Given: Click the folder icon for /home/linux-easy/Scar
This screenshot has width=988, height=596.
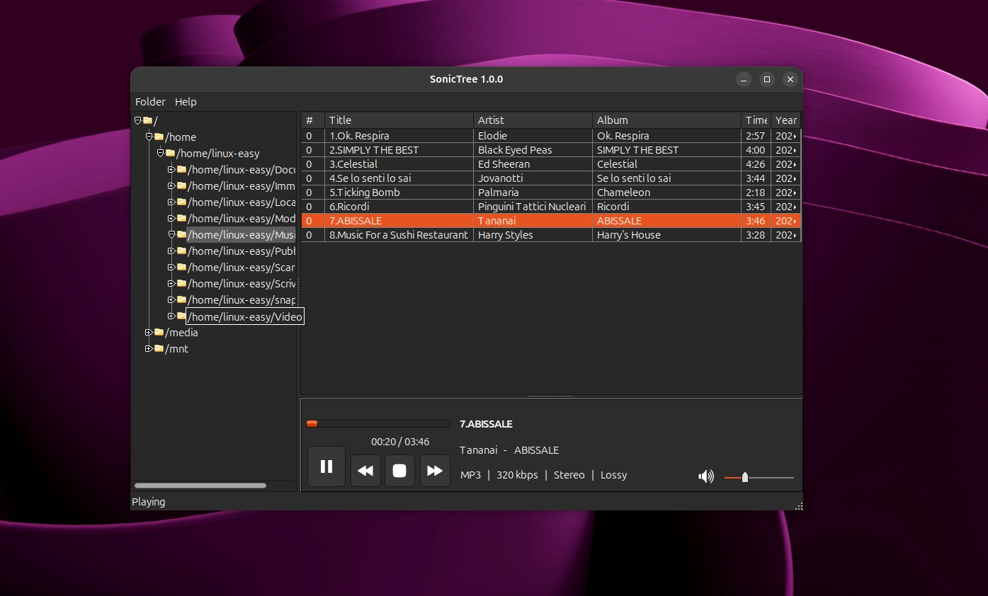Looking at the screenshot, I should click(181, 267).
